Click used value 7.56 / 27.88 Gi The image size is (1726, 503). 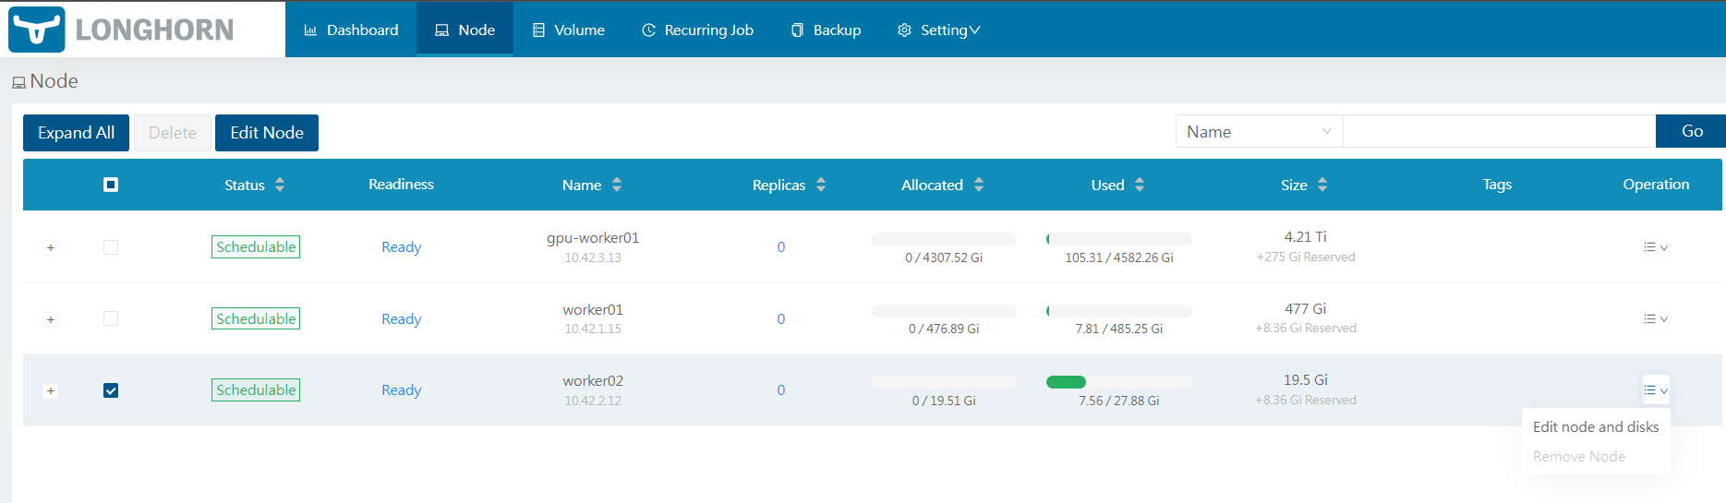click(x=1119, y=401)
